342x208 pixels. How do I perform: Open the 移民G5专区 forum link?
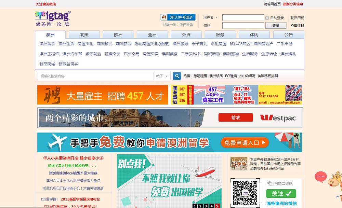(x=240, y=44)
